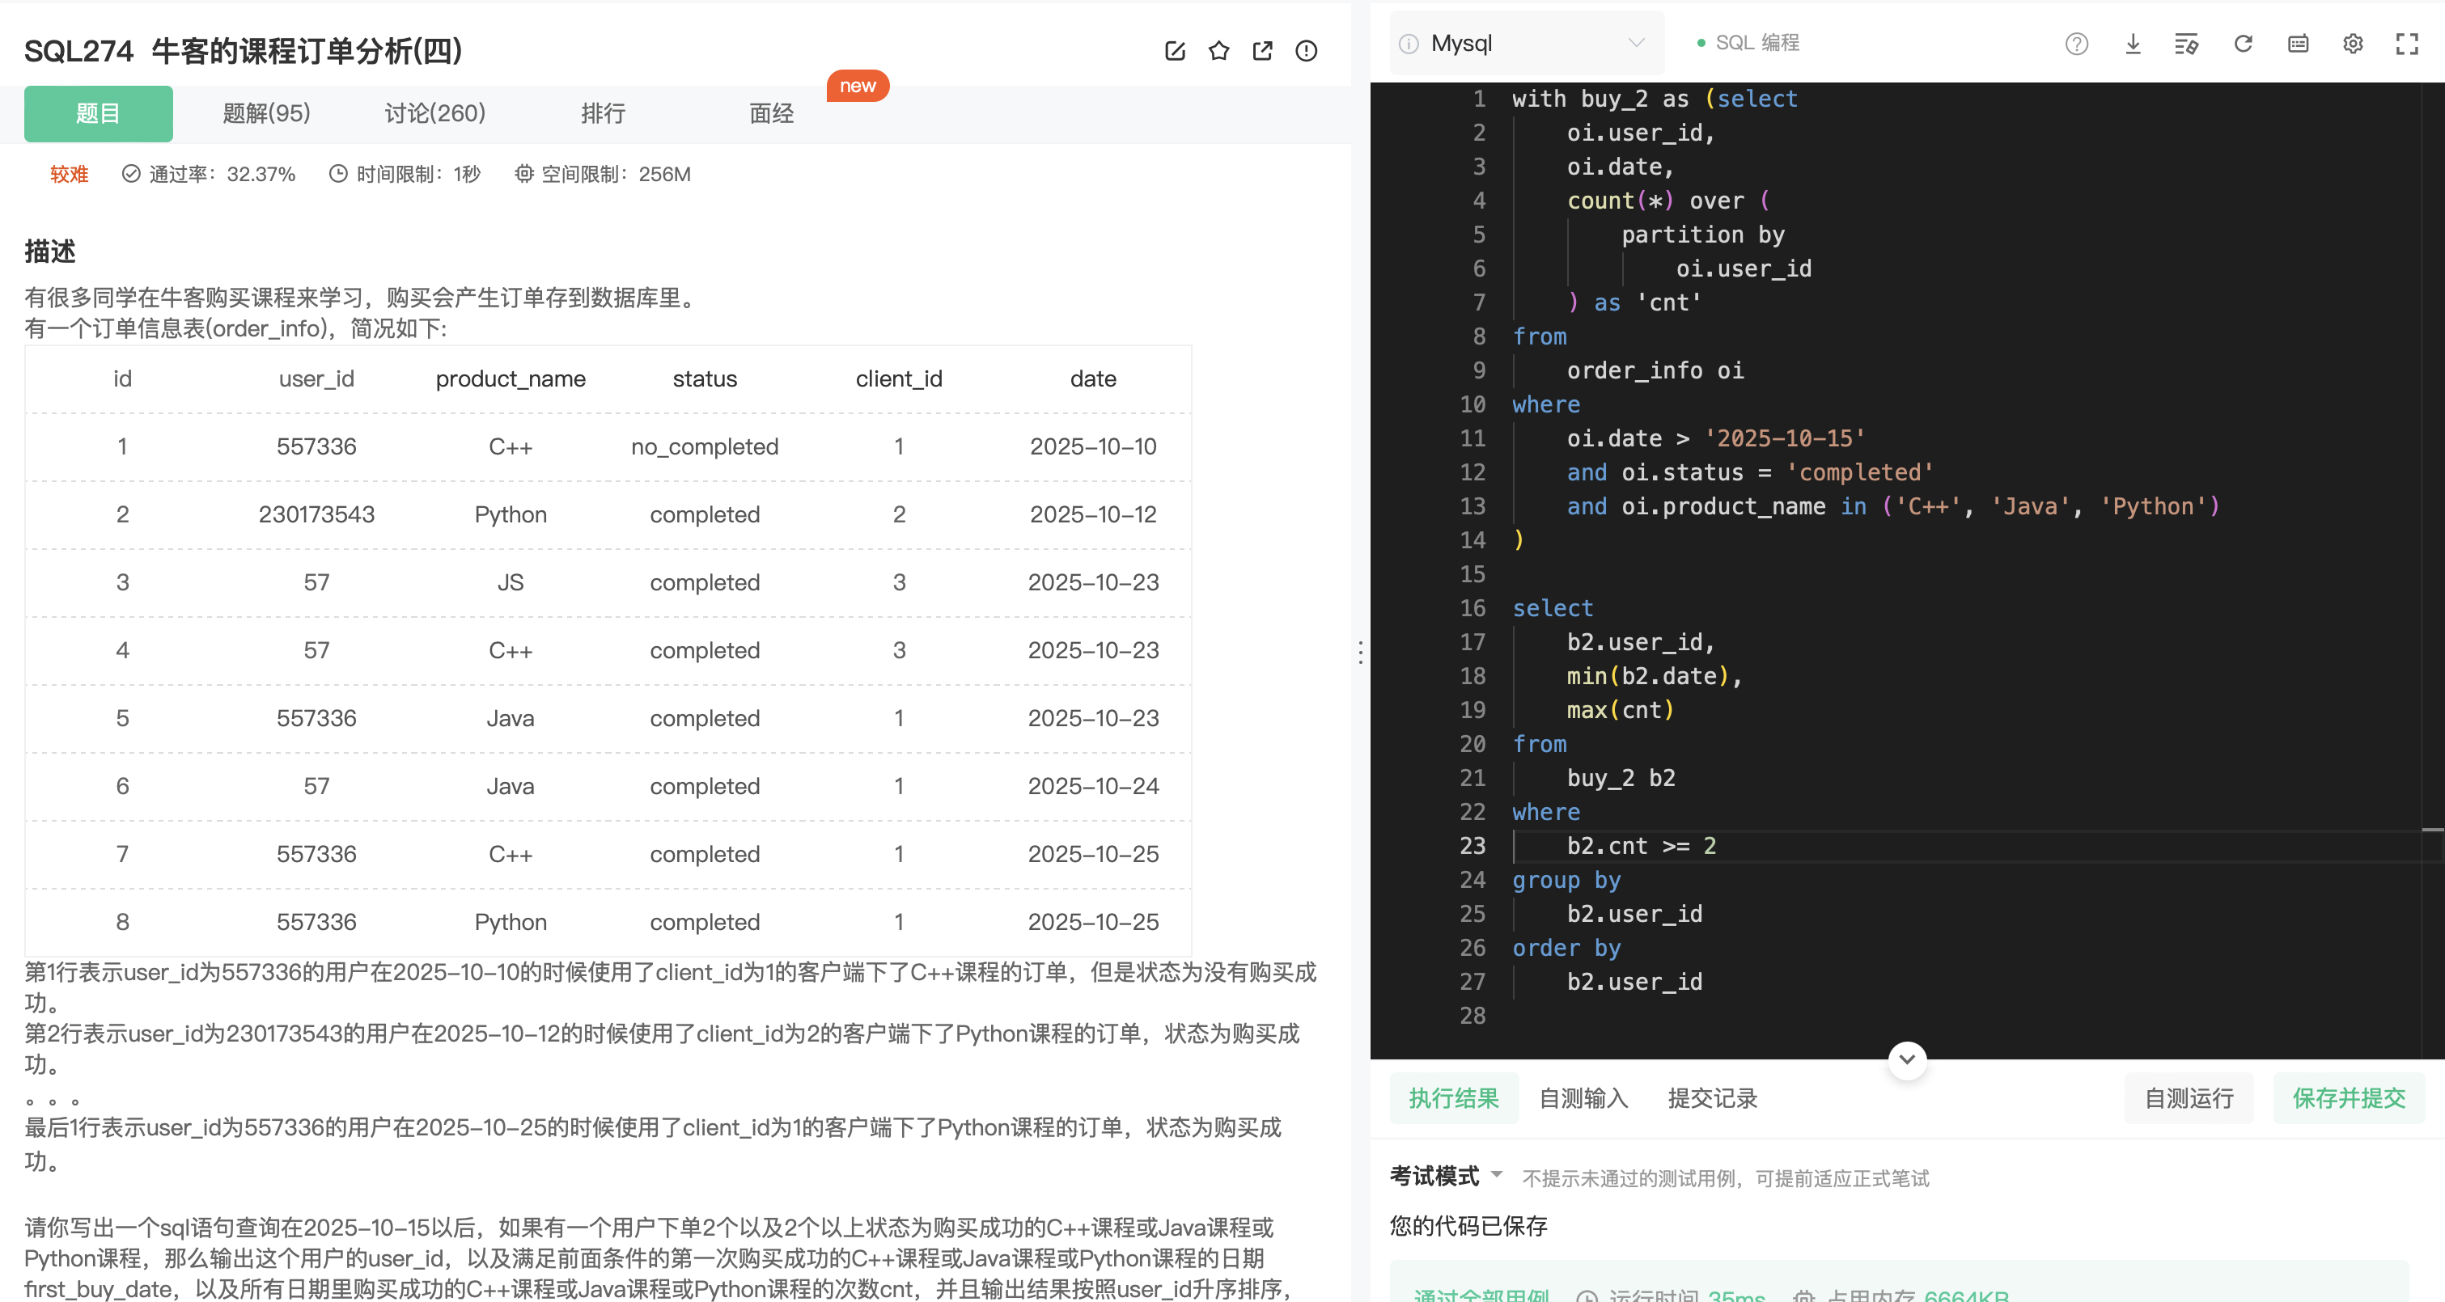The image size is (2445, 1302).
Task: Open editor help question-mark icon
Action: tap(2076, 44)
